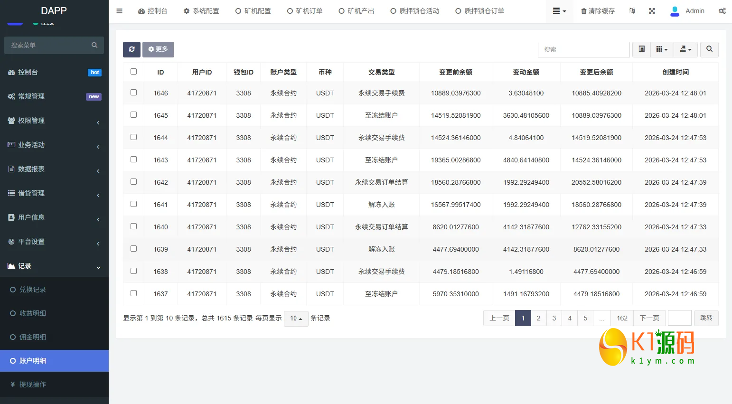
Task: Click the 跳转 jump button
Action: [x=706, y=318]
